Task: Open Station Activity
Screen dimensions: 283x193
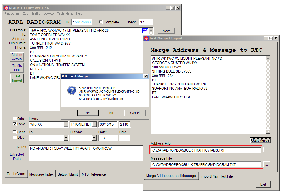Action: [17, 57]
